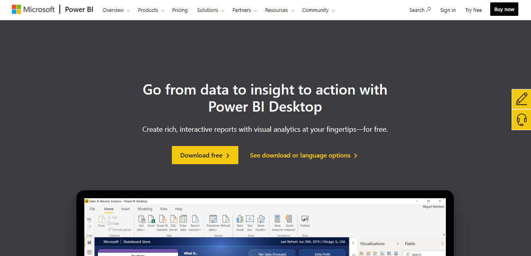This screenshot has height=256, width=531.
Task: Click the Extra Profit card
Action: click(x=322, y=252)
